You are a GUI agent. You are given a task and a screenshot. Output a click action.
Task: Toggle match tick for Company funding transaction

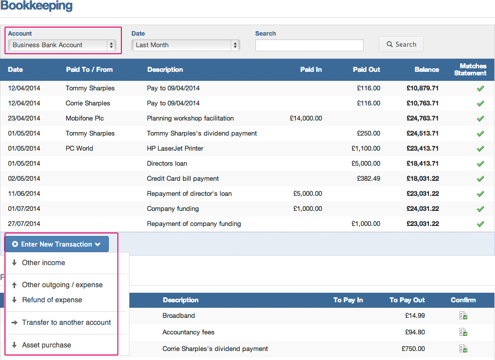pos(480,208)
